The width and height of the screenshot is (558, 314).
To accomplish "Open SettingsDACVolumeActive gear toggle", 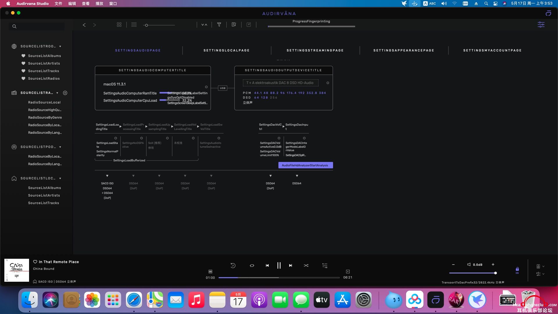I will click(279, 138).
